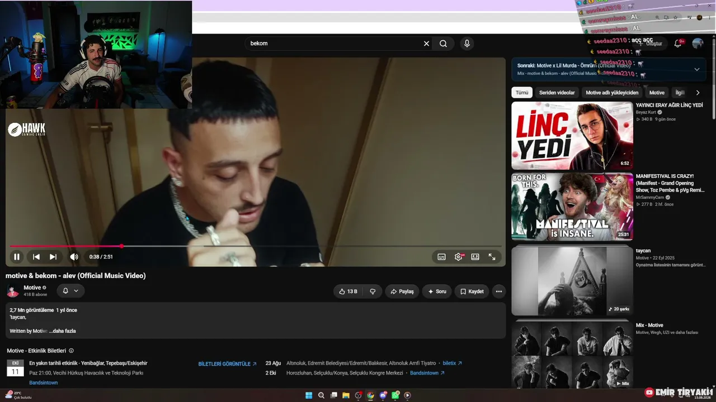Select the Tümü filter chip

[x=522, y=93]
